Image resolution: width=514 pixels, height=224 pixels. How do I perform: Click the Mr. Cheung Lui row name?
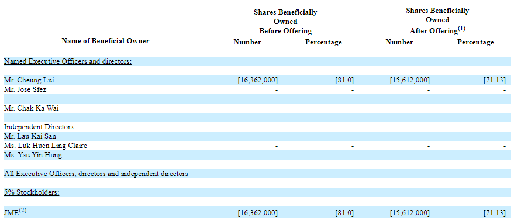pos(29,80)
